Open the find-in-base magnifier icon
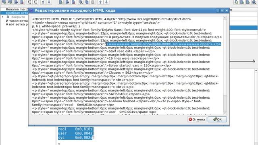This screenshot has height=145, width=258. (x=254, y=2)
